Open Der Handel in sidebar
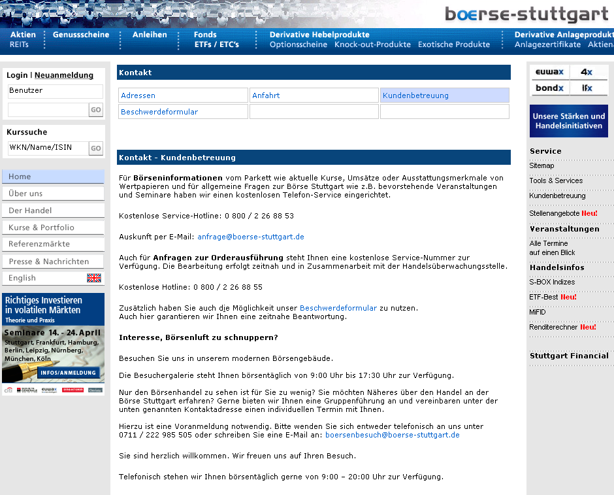The height and width of the screenshot is (495, 614). 54,211
